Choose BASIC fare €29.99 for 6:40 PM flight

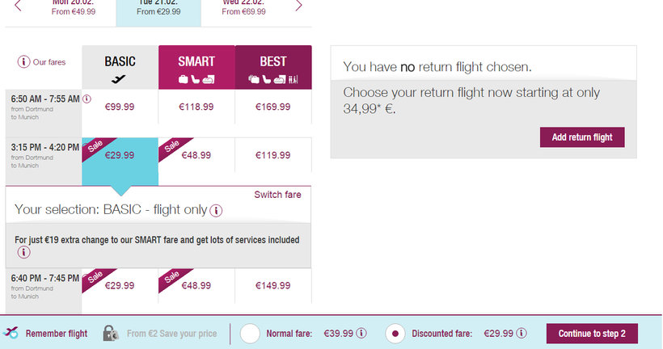tap(120, 285)
